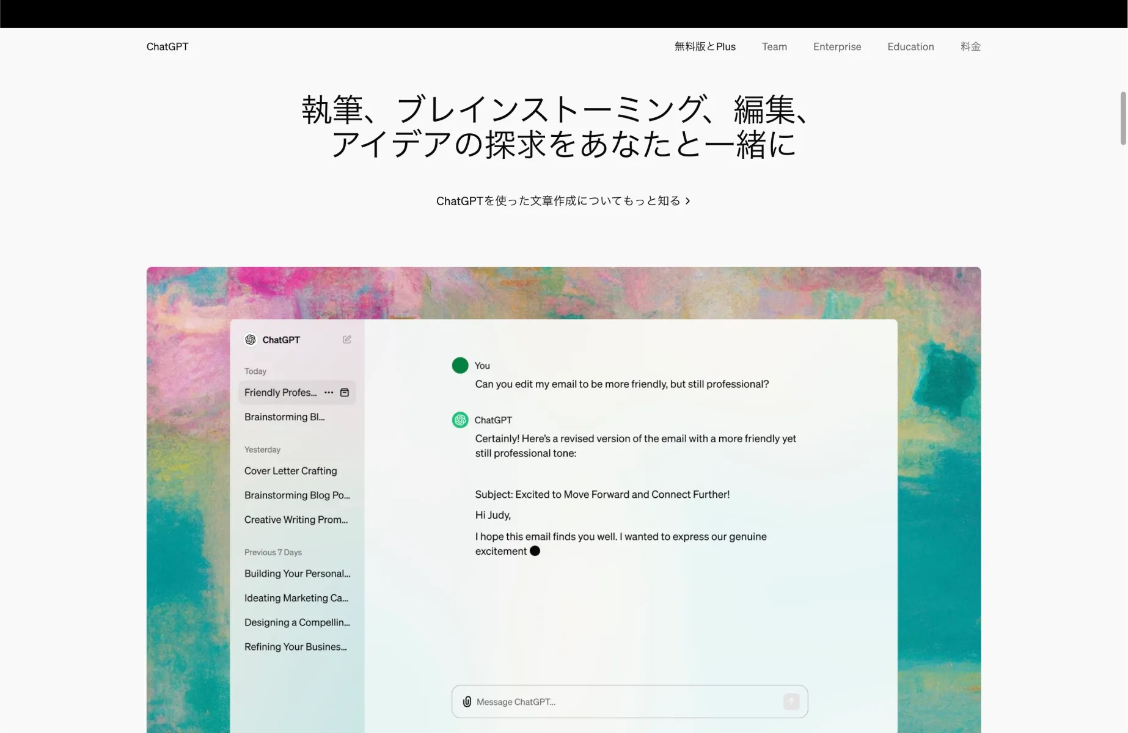Select the Brainstorming Bl... chat

[x=285, y=417]
